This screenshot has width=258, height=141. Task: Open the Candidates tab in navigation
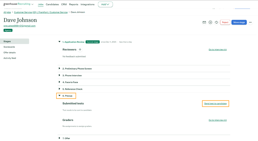52,4
